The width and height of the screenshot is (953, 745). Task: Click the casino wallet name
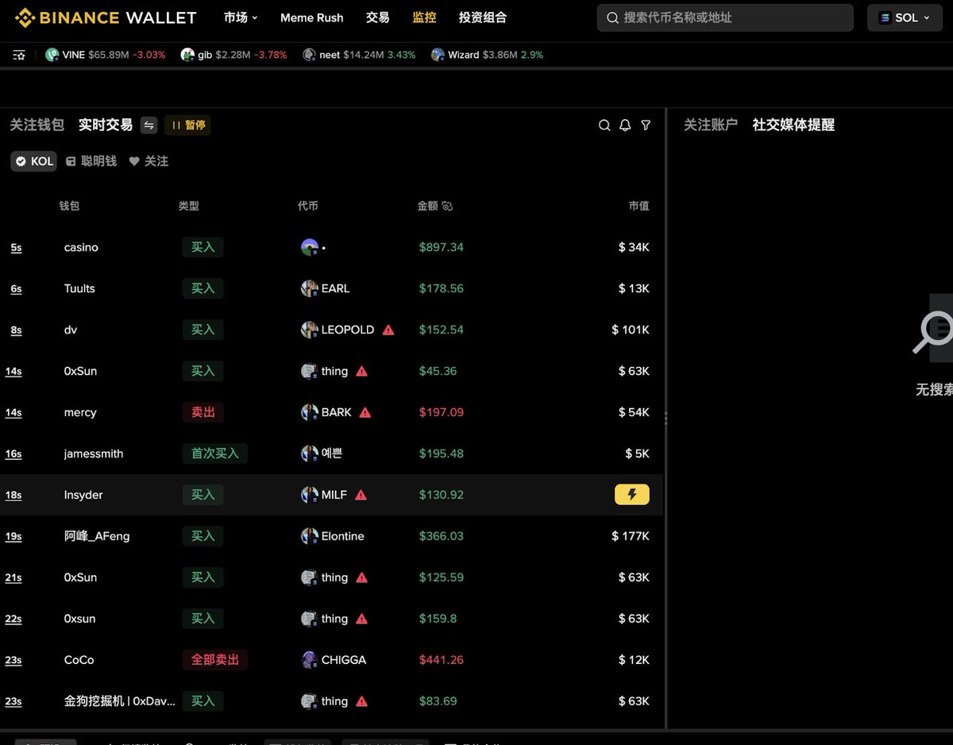81,247
